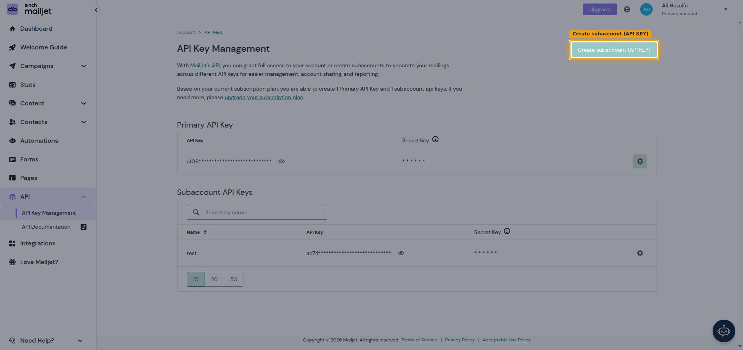Click the Content images icon
Screen dimensions: 743x350
click(12, 103)
